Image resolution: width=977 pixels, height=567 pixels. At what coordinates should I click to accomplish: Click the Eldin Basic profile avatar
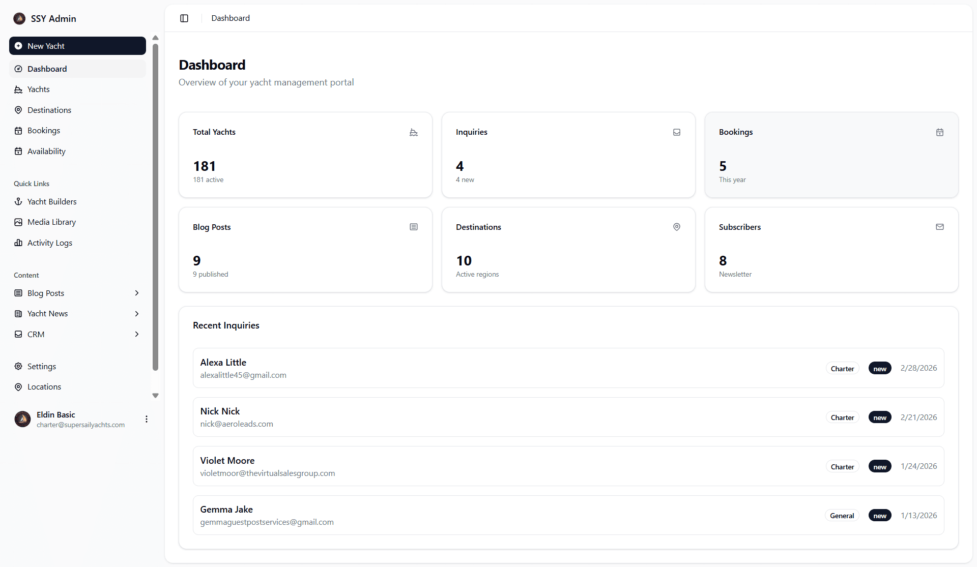click(22, 419)
